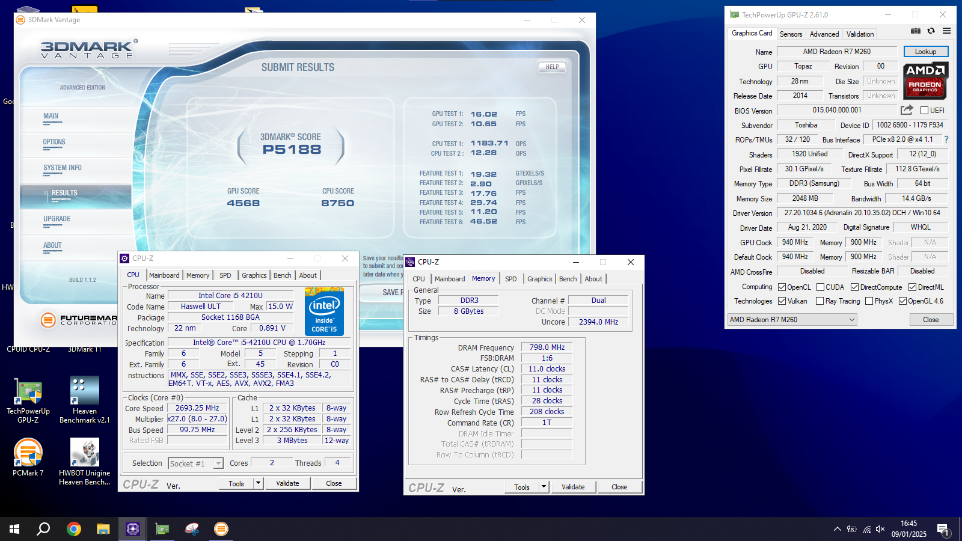962x541 pixels.
Task: Toggle the UEFI checkbox in GPU-Z
Action: (x=925, y=111)
